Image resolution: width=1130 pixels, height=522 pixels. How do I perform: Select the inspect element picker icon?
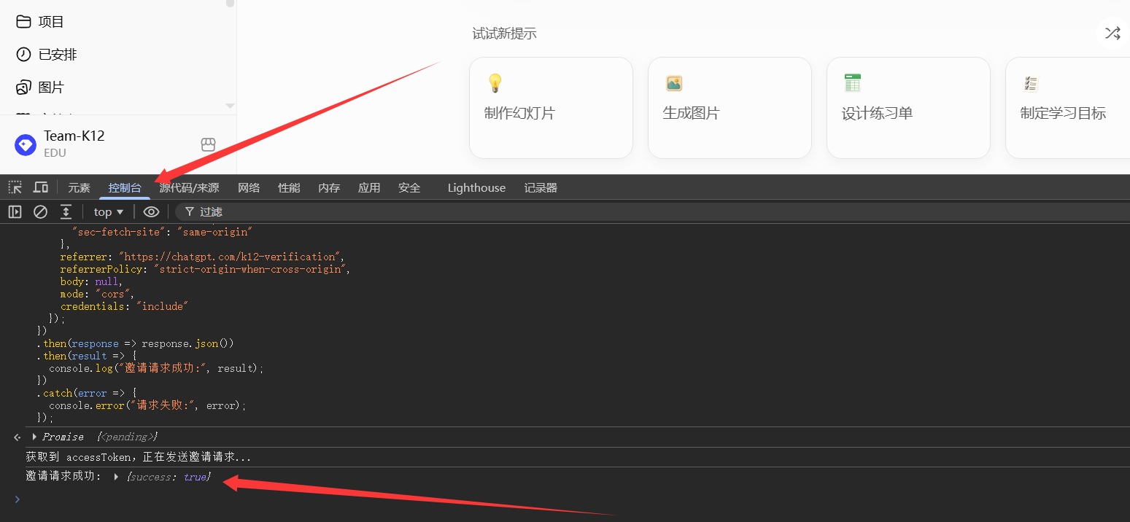pyautogui.click(x=15, y=187)
